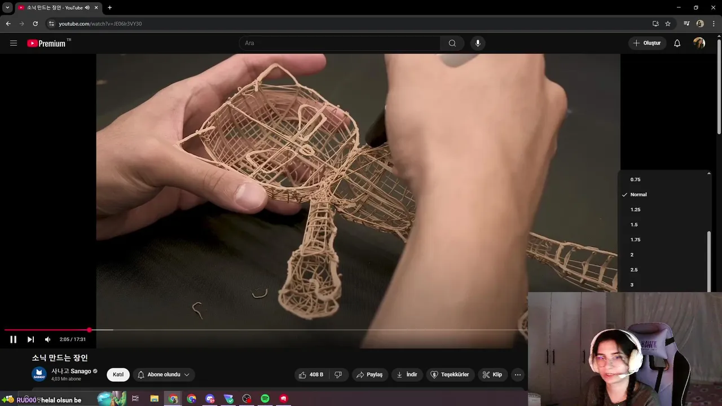Open Chrome profile avatar

coord(700,24)
